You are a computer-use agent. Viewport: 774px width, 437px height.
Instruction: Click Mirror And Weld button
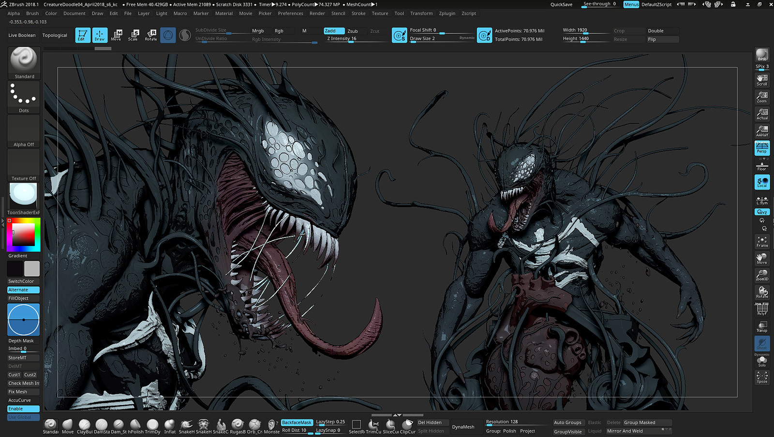[639, 431]
